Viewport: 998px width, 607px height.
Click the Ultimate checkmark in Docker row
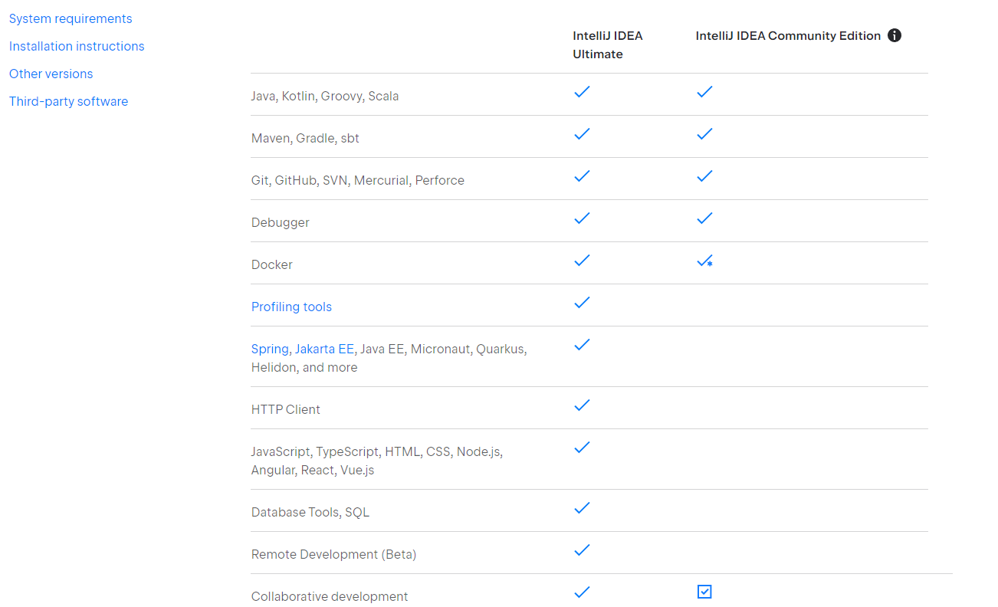click(582, 261)
